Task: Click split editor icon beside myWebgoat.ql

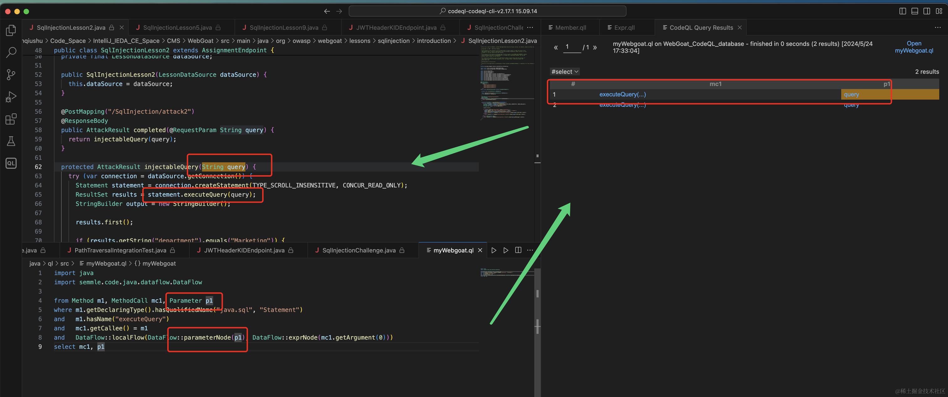Action: click(x=518, y=250)
